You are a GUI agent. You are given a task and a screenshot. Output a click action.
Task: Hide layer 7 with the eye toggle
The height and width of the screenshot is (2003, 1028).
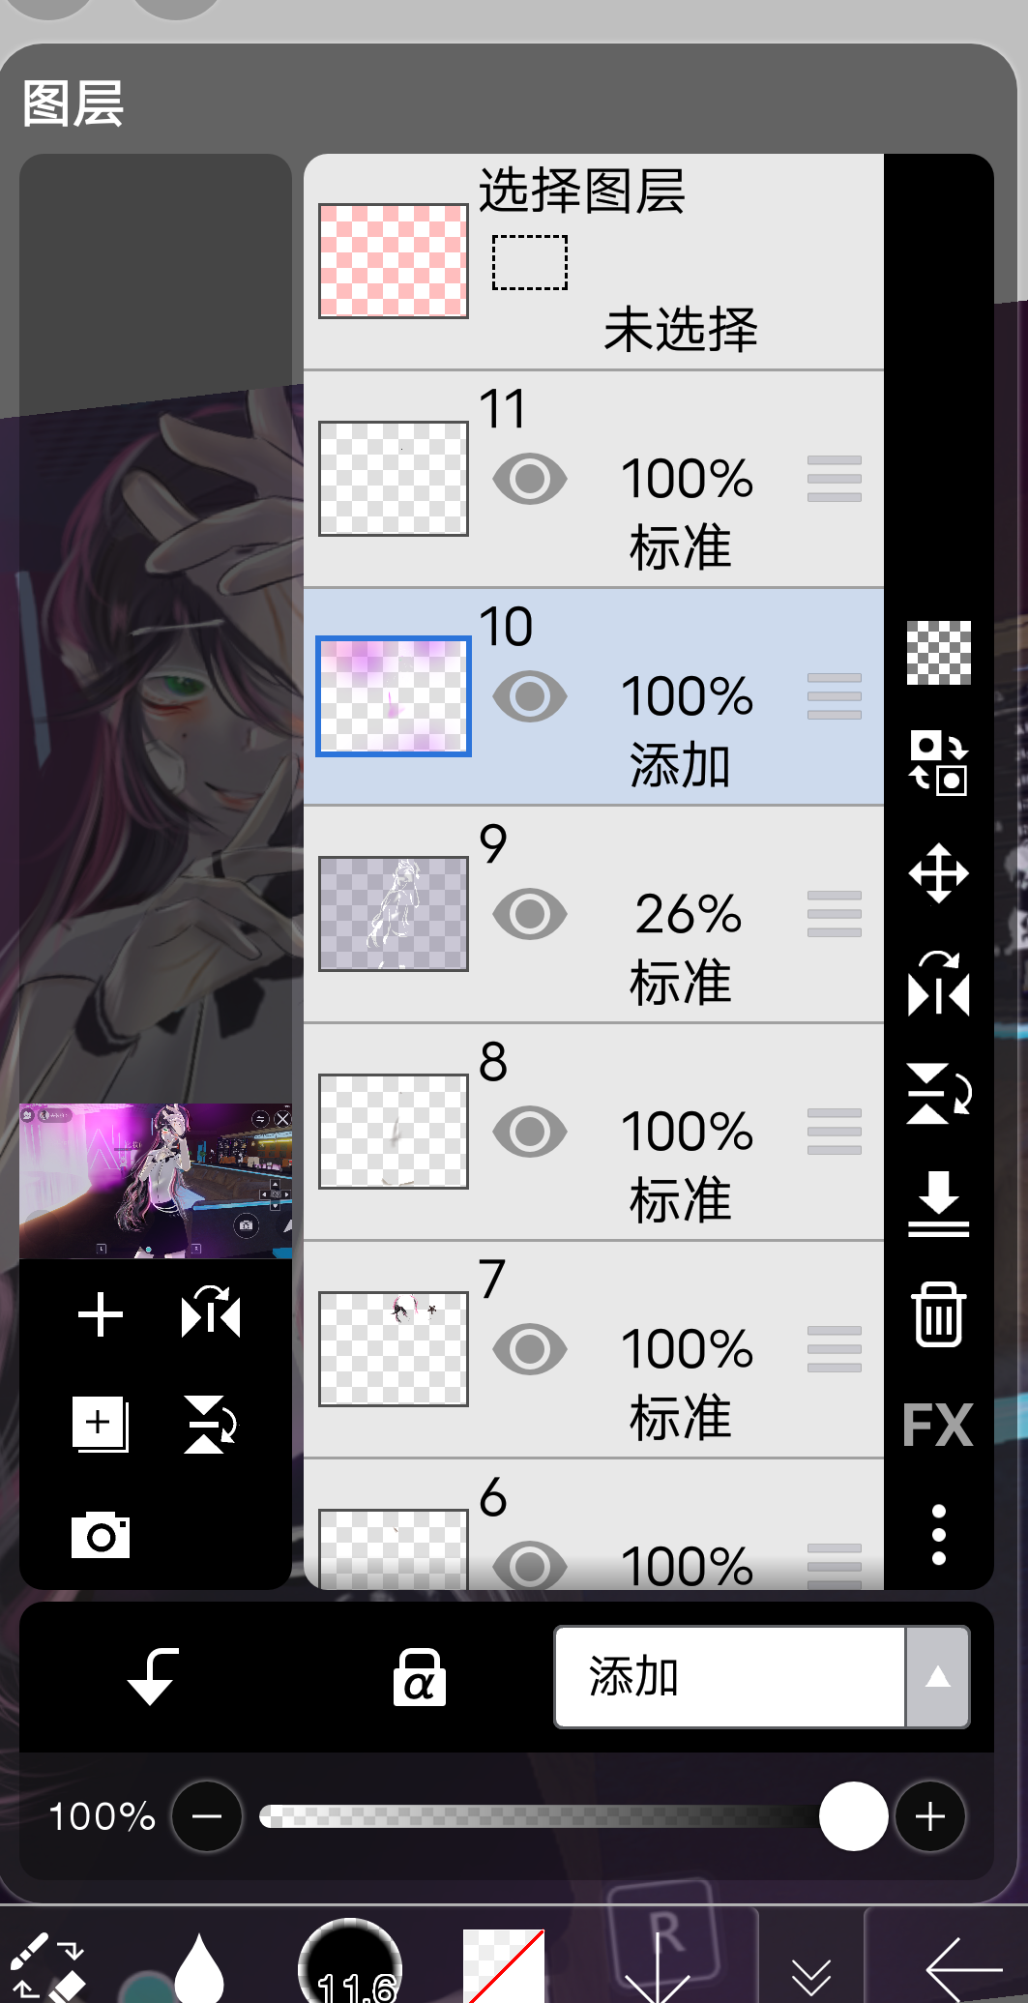529,1348
